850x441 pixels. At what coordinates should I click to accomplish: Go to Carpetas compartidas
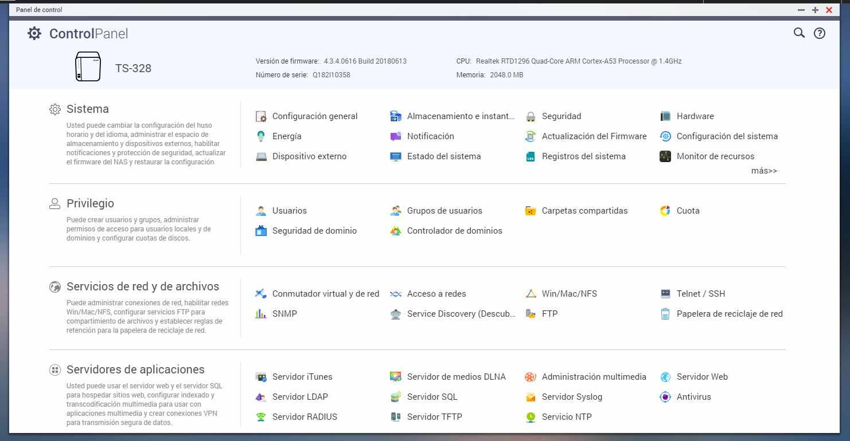[x=584, y=211]
